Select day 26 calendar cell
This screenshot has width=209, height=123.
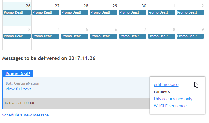(x=17, y=14)
